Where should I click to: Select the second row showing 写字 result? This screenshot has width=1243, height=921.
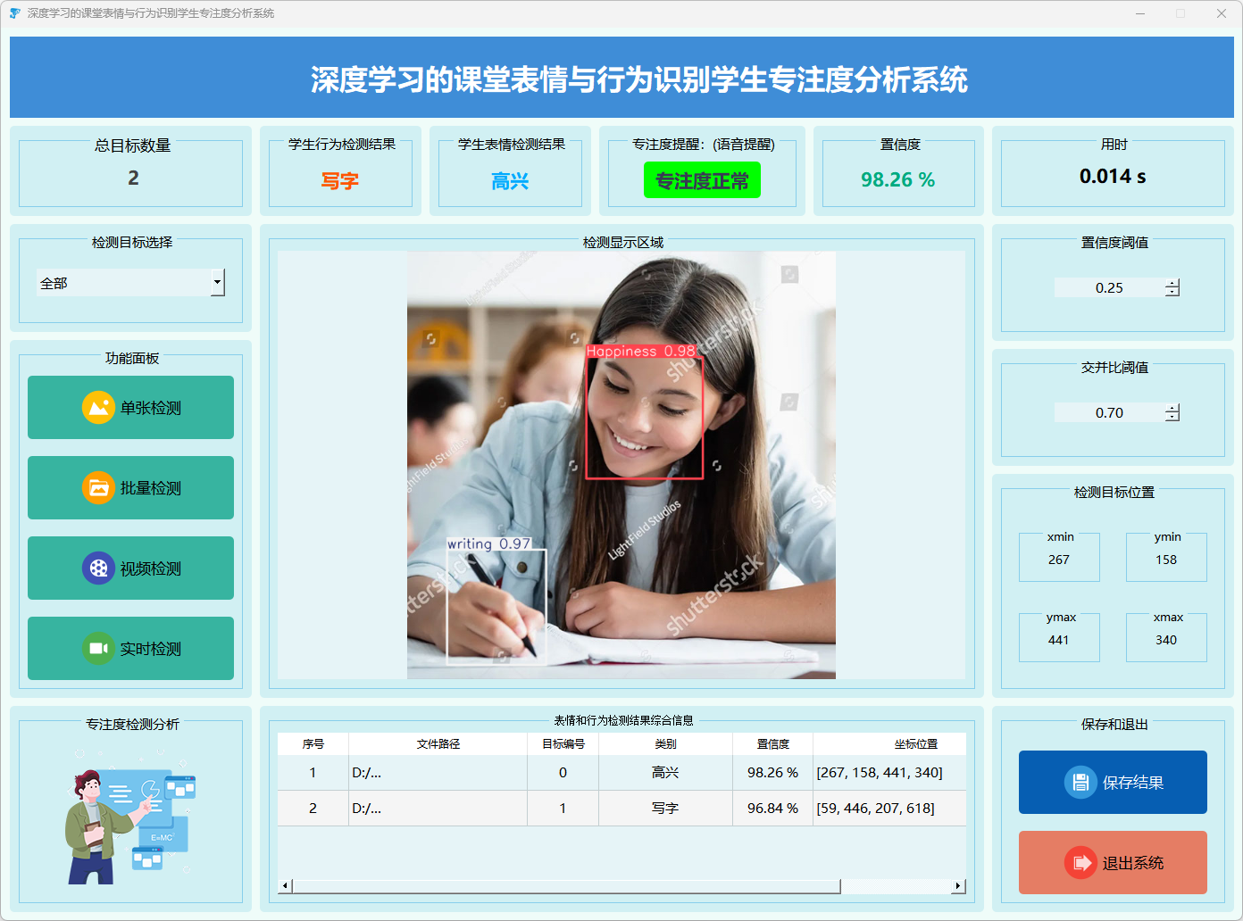(665, 809)
